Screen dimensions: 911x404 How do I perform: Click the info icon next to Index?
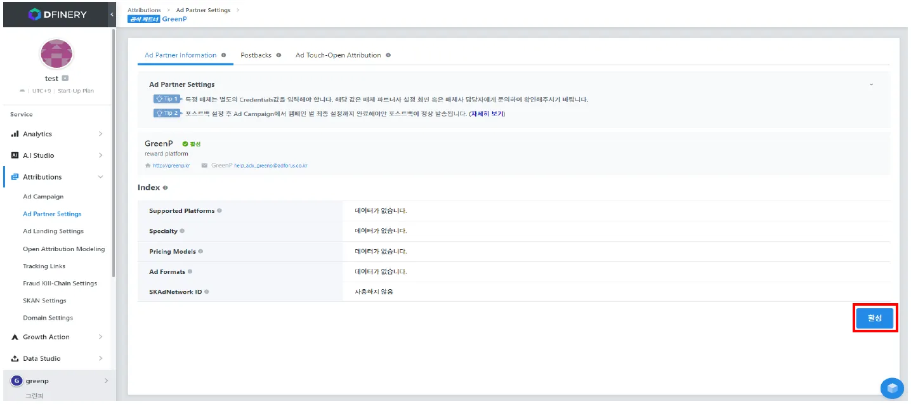[x=165, y=188]
